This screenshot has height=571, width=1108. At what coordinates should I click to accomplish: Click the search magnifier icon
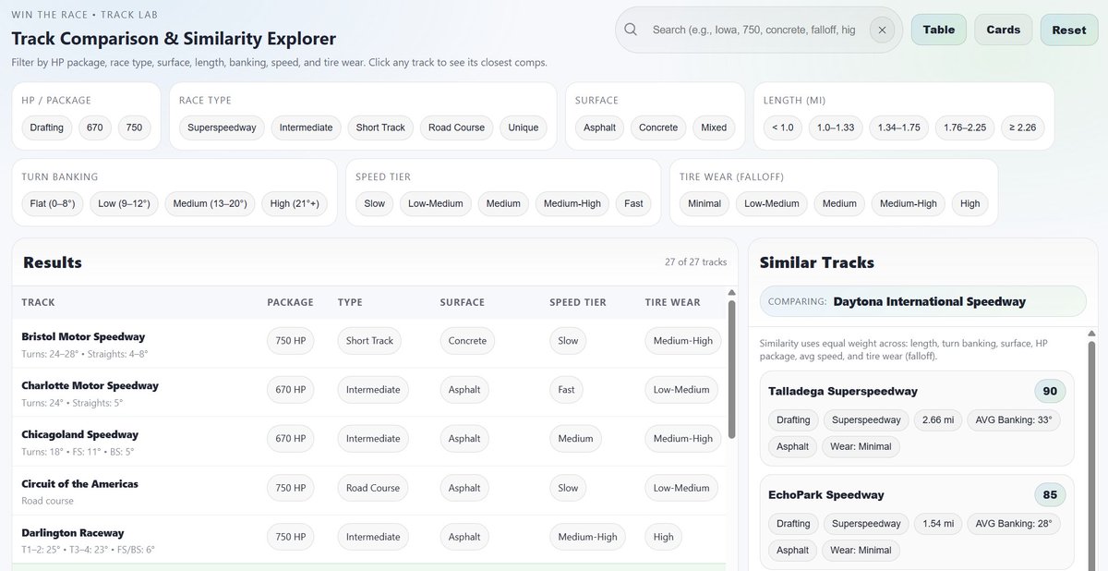click(631, 30)
